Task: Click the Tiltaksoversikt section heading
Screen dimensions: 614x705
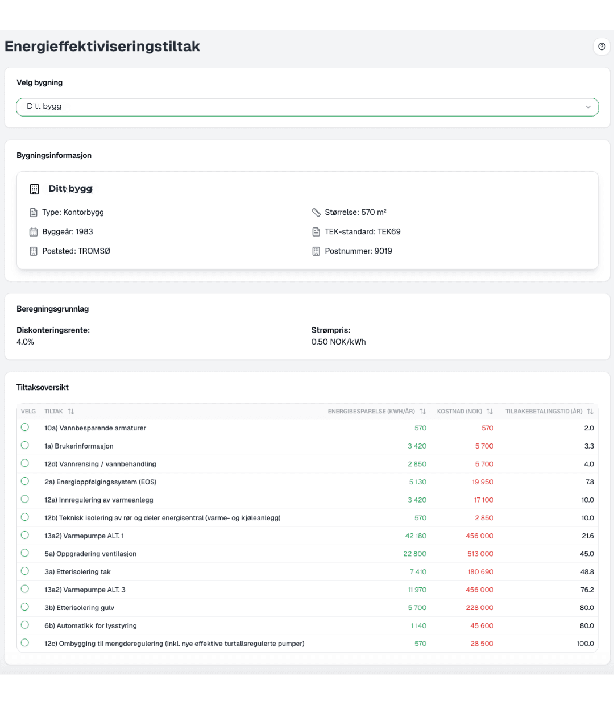Action: pos(43,388)
